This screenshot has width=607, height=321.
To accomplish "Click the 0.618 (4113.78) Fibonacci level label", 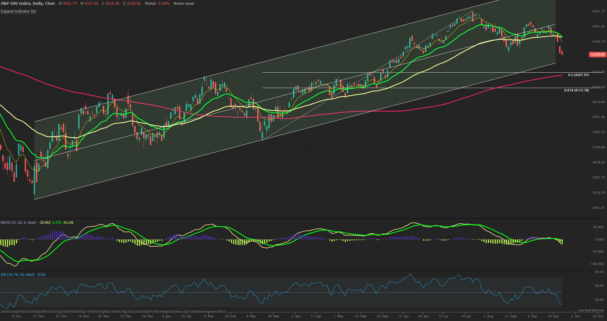I will 576,90.
